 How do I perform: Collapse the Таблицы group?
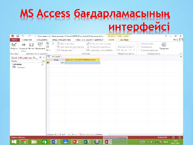(x=42, y=64)
